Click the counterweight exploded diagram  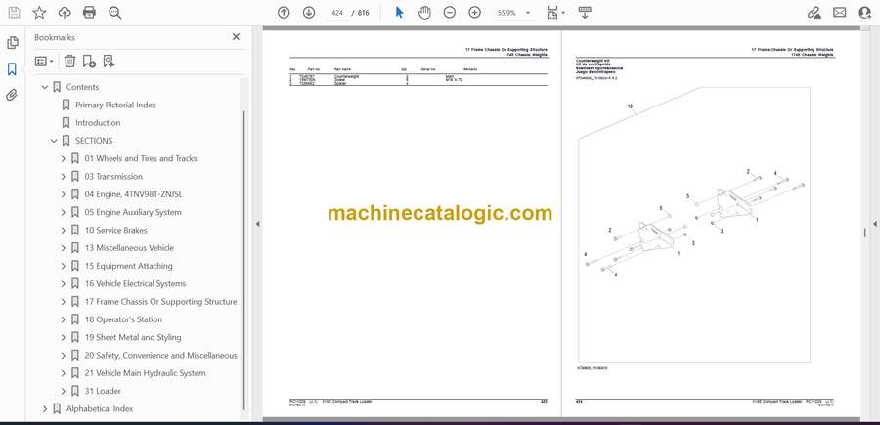[x=694, y=225]
